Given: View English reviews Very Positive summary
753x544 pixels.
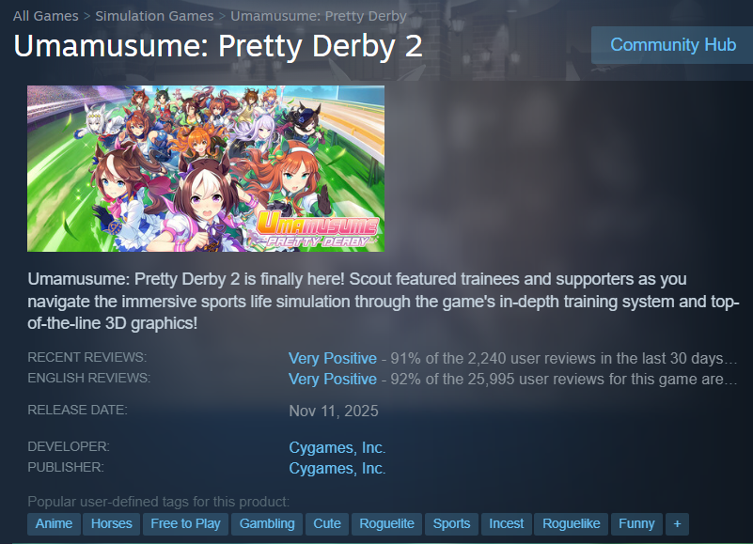Looking at the screenshot, I should click(x=333, y=379).
